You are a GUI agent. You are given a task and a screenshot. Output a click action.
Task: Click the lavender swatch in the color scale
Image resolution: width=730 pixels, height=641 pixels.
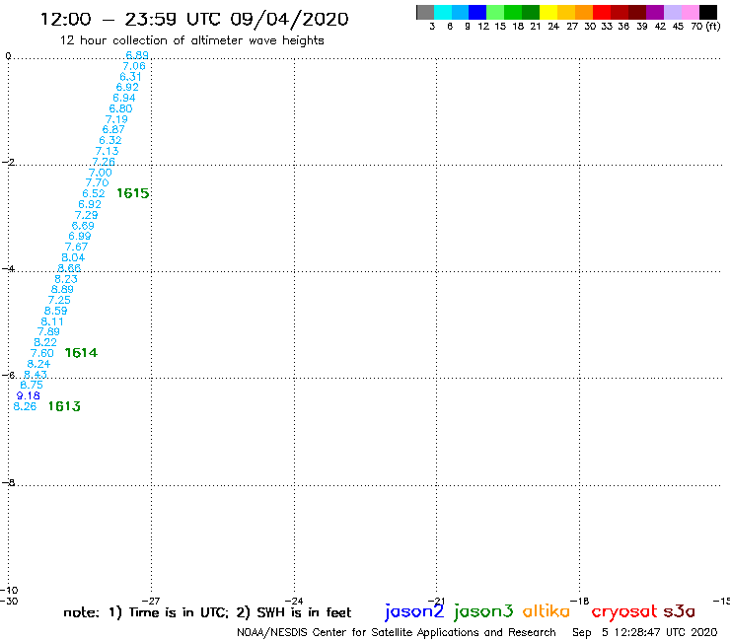[673, 12]
